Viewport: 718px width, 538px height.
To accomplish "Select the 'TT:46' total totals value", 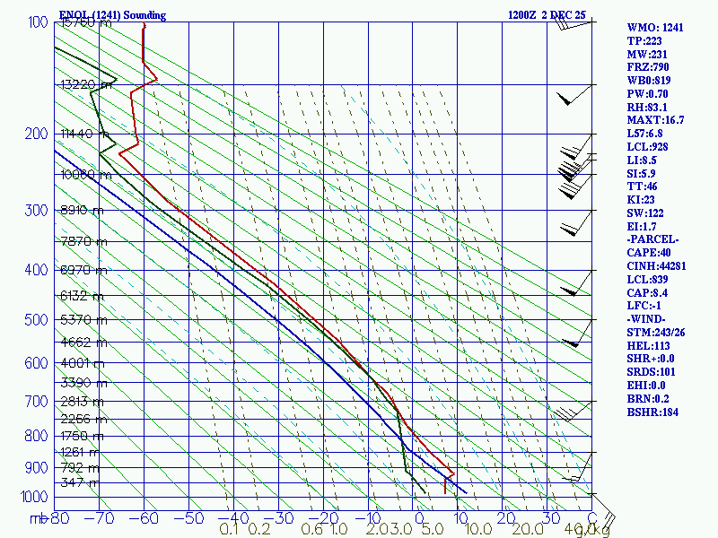I will [x=642, y=187].
